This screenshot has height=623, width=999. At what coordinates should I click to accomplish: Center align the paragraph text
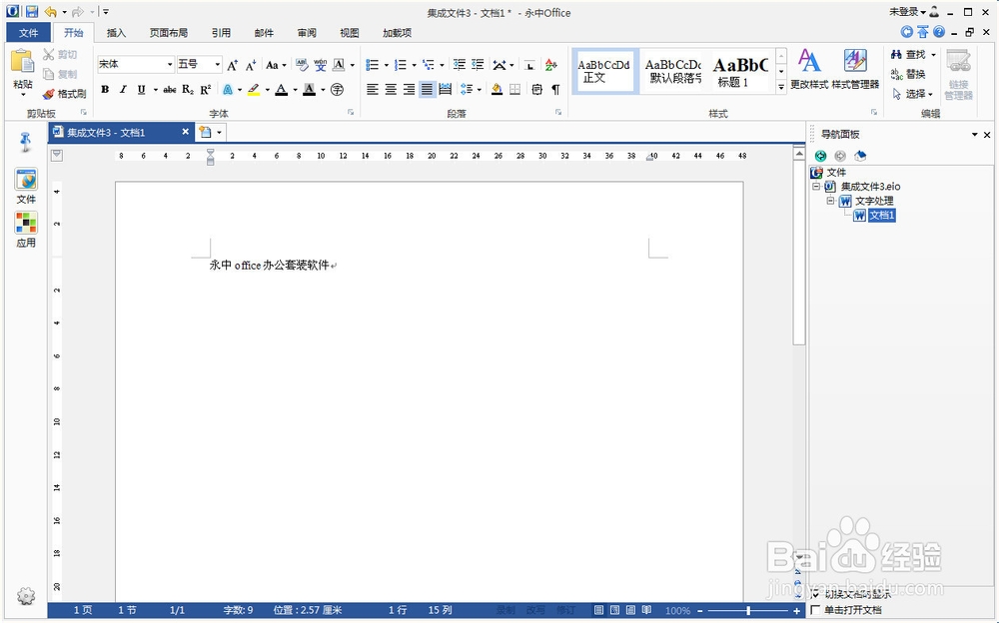pyautogui.click(x=391, y=90)
